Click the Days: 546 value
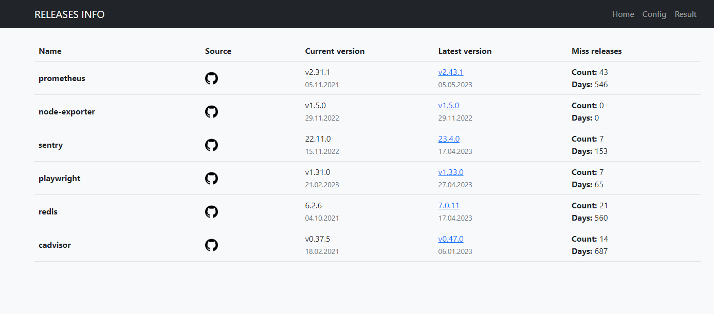The width and height of the screenshot is (714, 314). click(x=590, y=85)
